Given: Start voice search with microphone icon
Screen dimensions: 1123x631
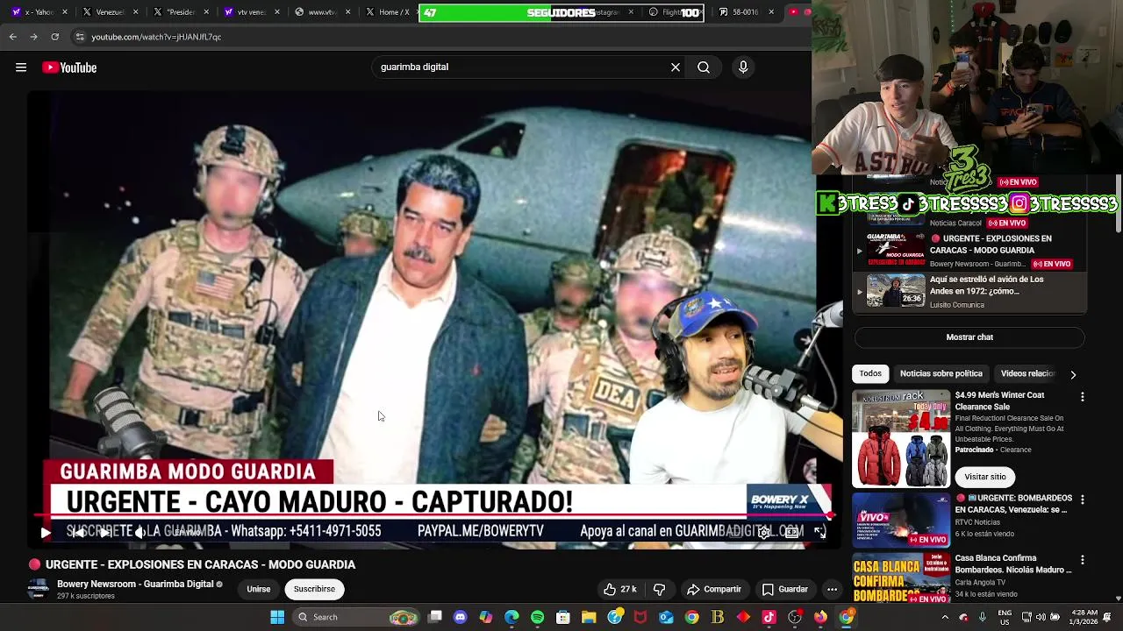Looking at the screenshot, I should point(743,67).
